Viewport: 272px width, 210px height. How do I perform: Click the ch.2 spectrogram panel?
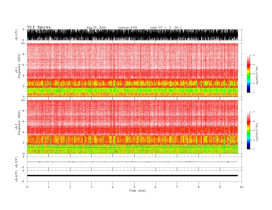point(132,127)
